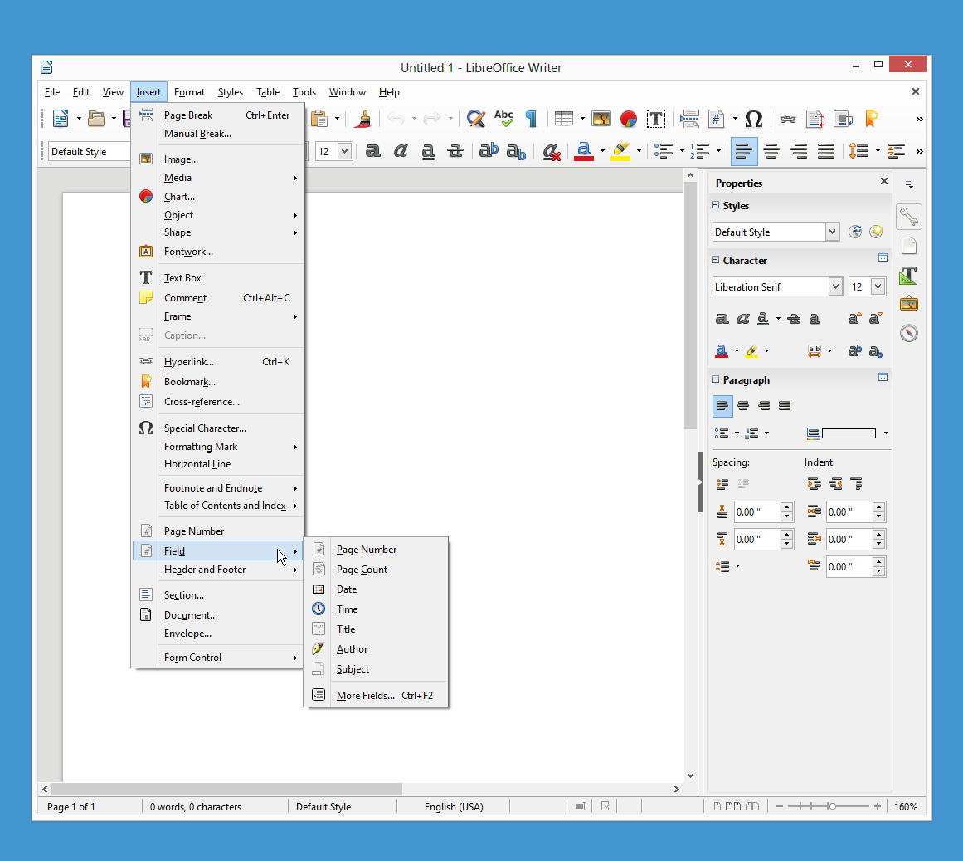963x861 pixels.
Task: Click the Clone Formatting paintbrush icon
Action: point(363,119)
